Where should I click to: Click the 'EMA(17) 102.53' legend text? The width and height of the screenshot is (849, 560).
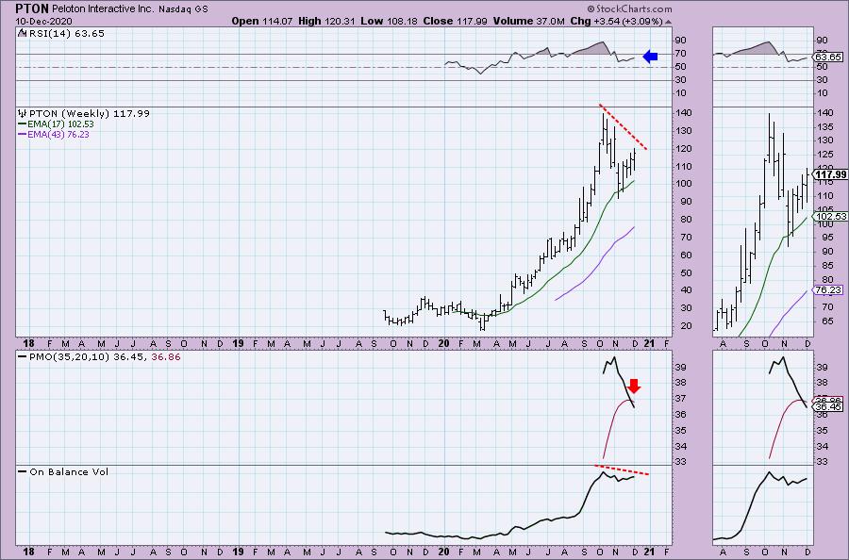click(x=60, y=124)
